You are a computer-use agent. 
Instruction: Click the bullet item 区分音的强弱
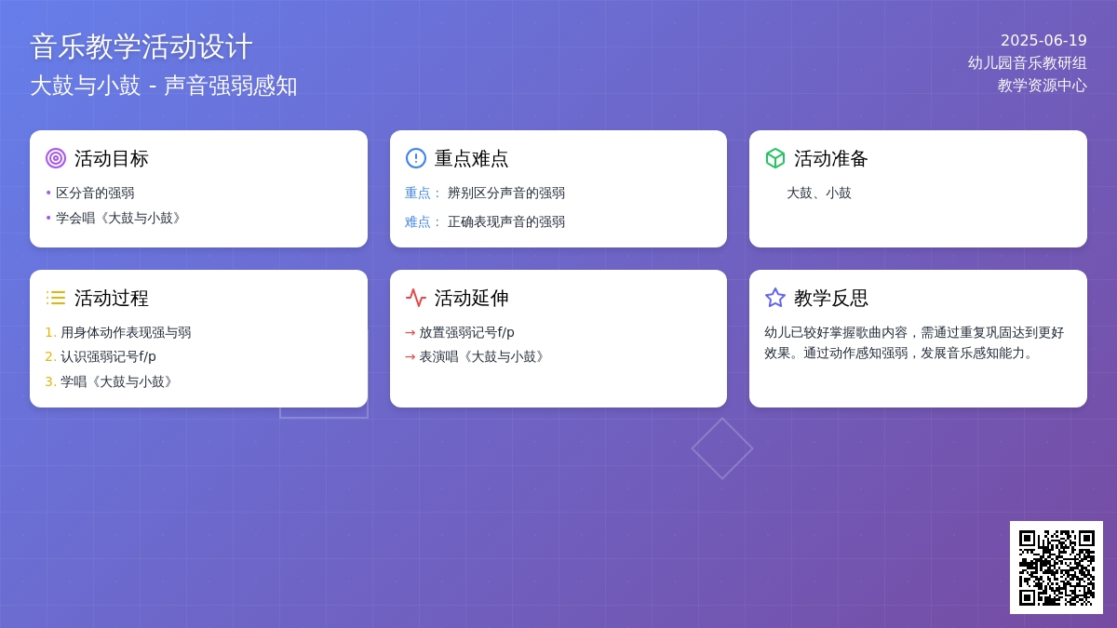(x=95, y=193)
